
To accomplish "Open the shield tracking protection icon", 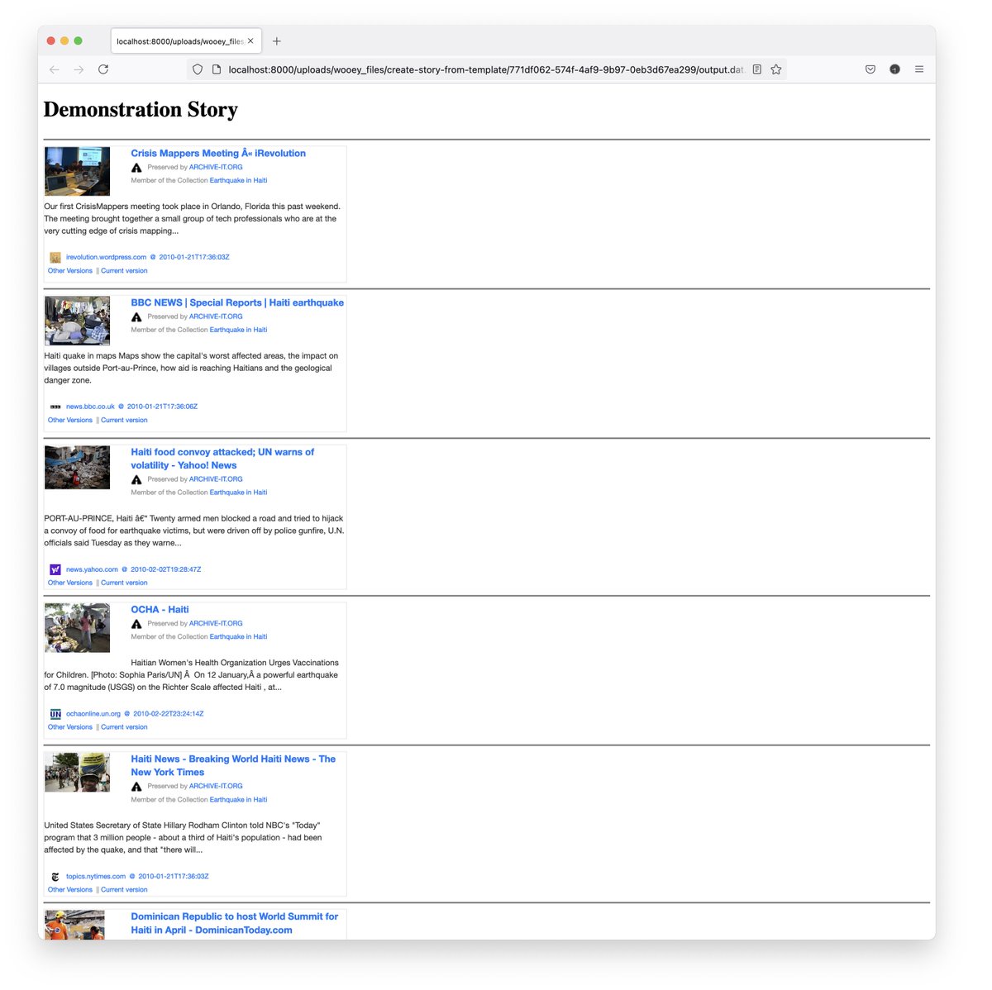I will (x=198, y=69).
